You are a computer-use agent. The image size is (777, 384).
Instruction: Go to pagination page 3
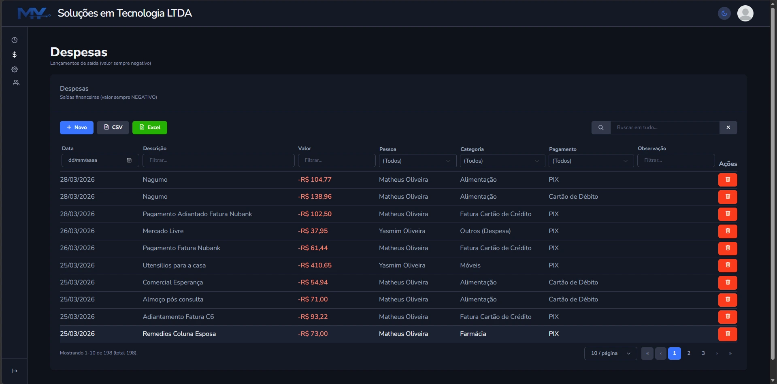[x=703, y=353]
